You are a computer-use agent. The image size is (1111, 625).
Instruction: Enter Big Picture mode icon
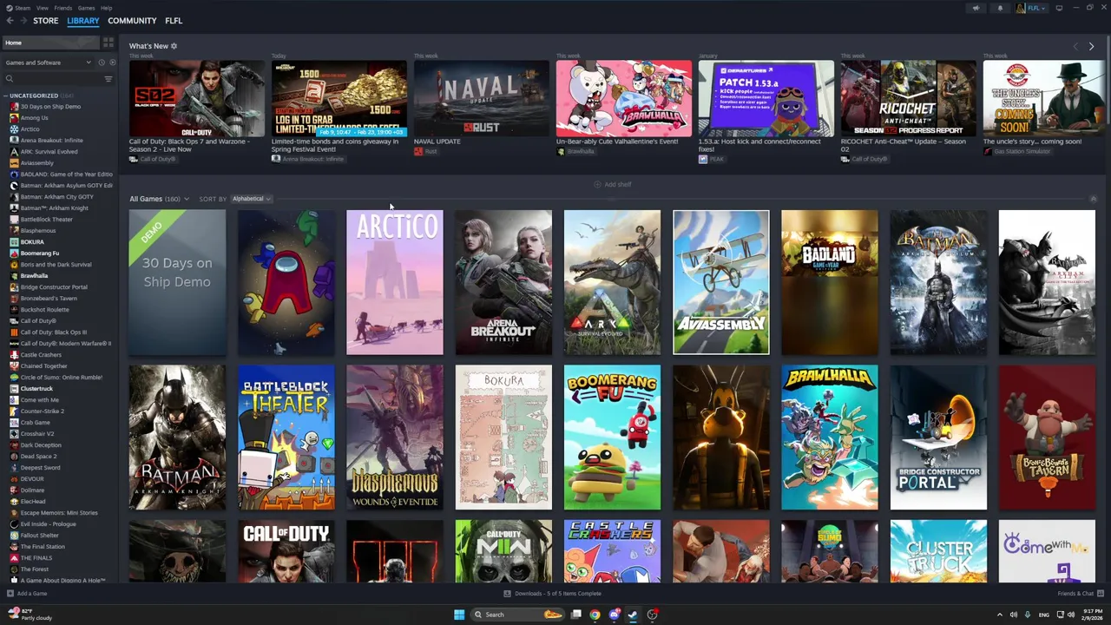click(x=1059, y=8)
